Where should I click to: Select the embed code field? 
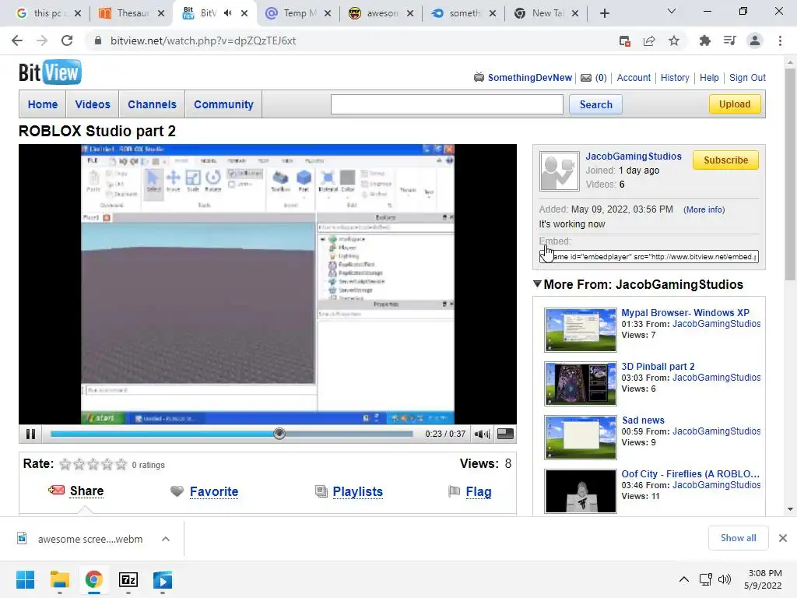[x=649, y=257]
